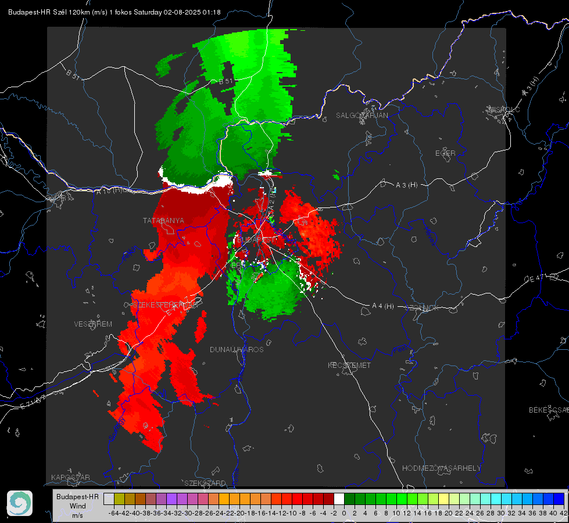Screen dimensions: 569x523
Task: Click the 'A 3 (H)' road label near Eger
Action: coord(406,185)
